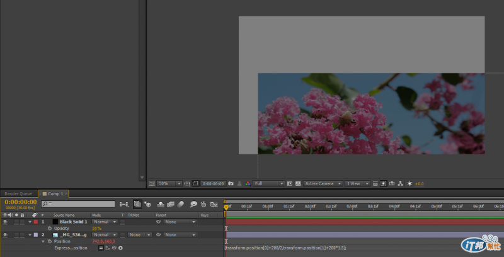Click the label tag column icon

(35, 215)
